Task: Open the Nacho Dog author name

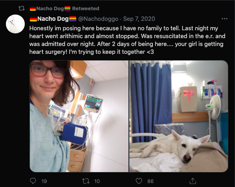Action: click(53, 19)
